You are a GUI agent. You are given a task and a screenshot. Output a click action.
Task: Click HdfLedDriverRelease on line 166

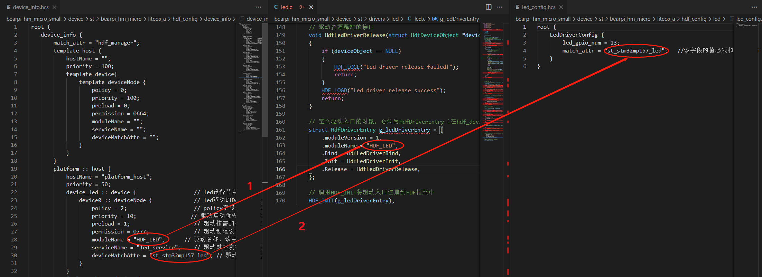pyautogui.click(x=387, y=169)
